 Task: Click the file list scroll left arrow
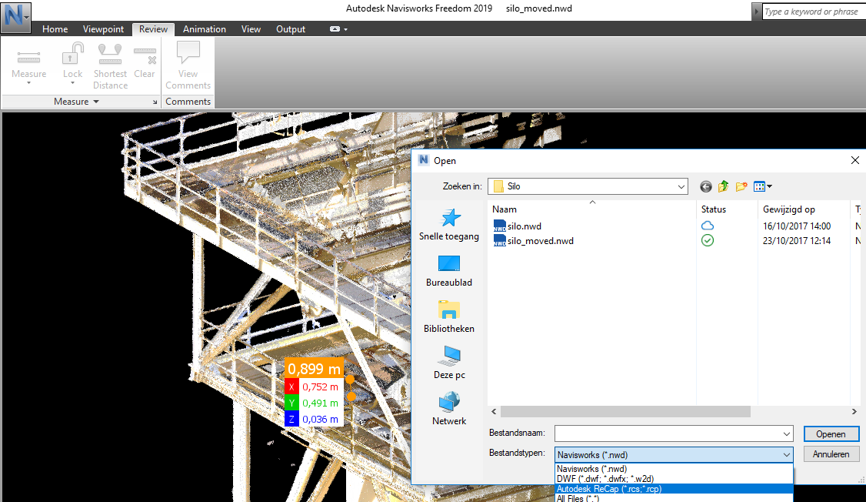495,412
